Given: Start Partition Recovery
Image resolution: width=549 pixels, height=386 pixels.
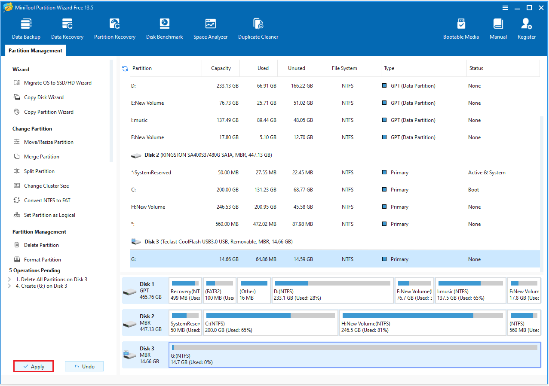Looking at the screenshot, I should tap(114, 28).
